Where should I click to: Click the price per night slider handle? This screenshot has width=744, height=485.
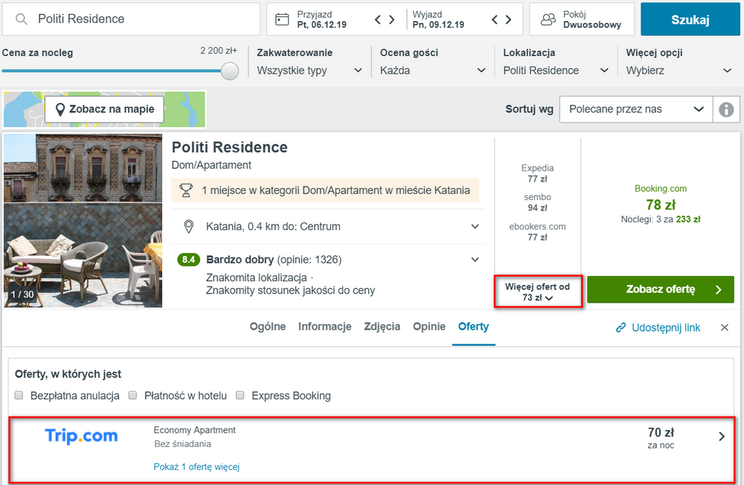(230, 71)
